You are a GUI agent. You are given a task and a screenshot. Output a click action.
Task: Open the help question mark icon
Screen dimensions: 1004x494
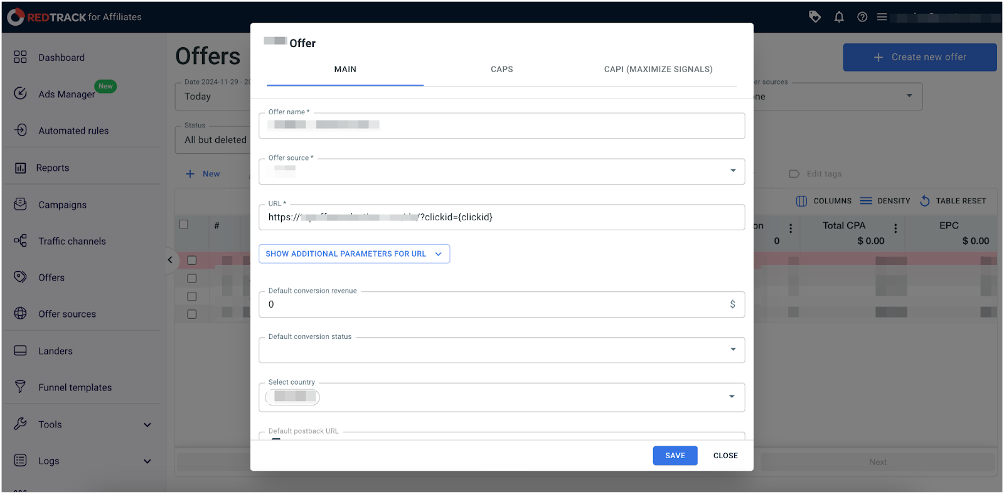point(862,17)
